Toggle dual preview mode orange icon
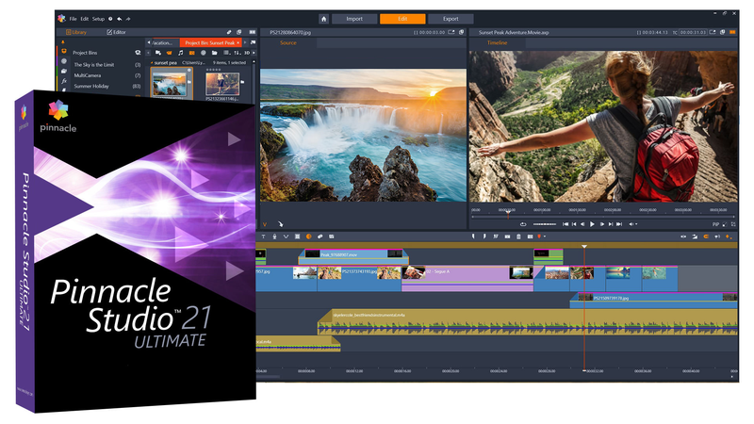Image resolution: width=754 pixels, height=424 pixels. (732, 32)
